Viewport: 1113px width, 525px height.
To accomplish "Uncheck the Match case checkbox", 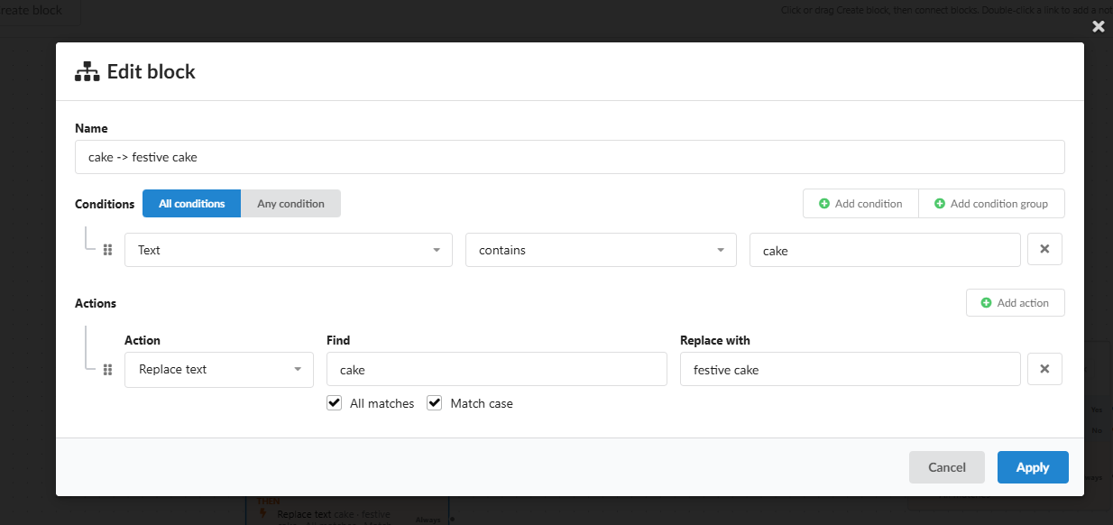I will (x=434, y=403).
